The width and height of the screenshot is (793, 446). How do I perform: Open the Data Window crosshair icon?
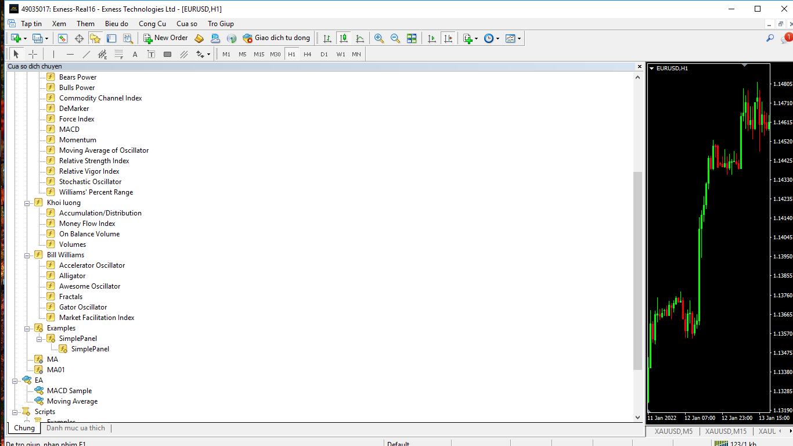(79, 38)
